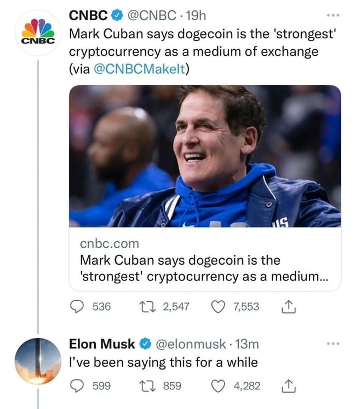Open the Mark Cuban article image
The image size is (356, 409).
pyautogui.click(x=205, y=156)
